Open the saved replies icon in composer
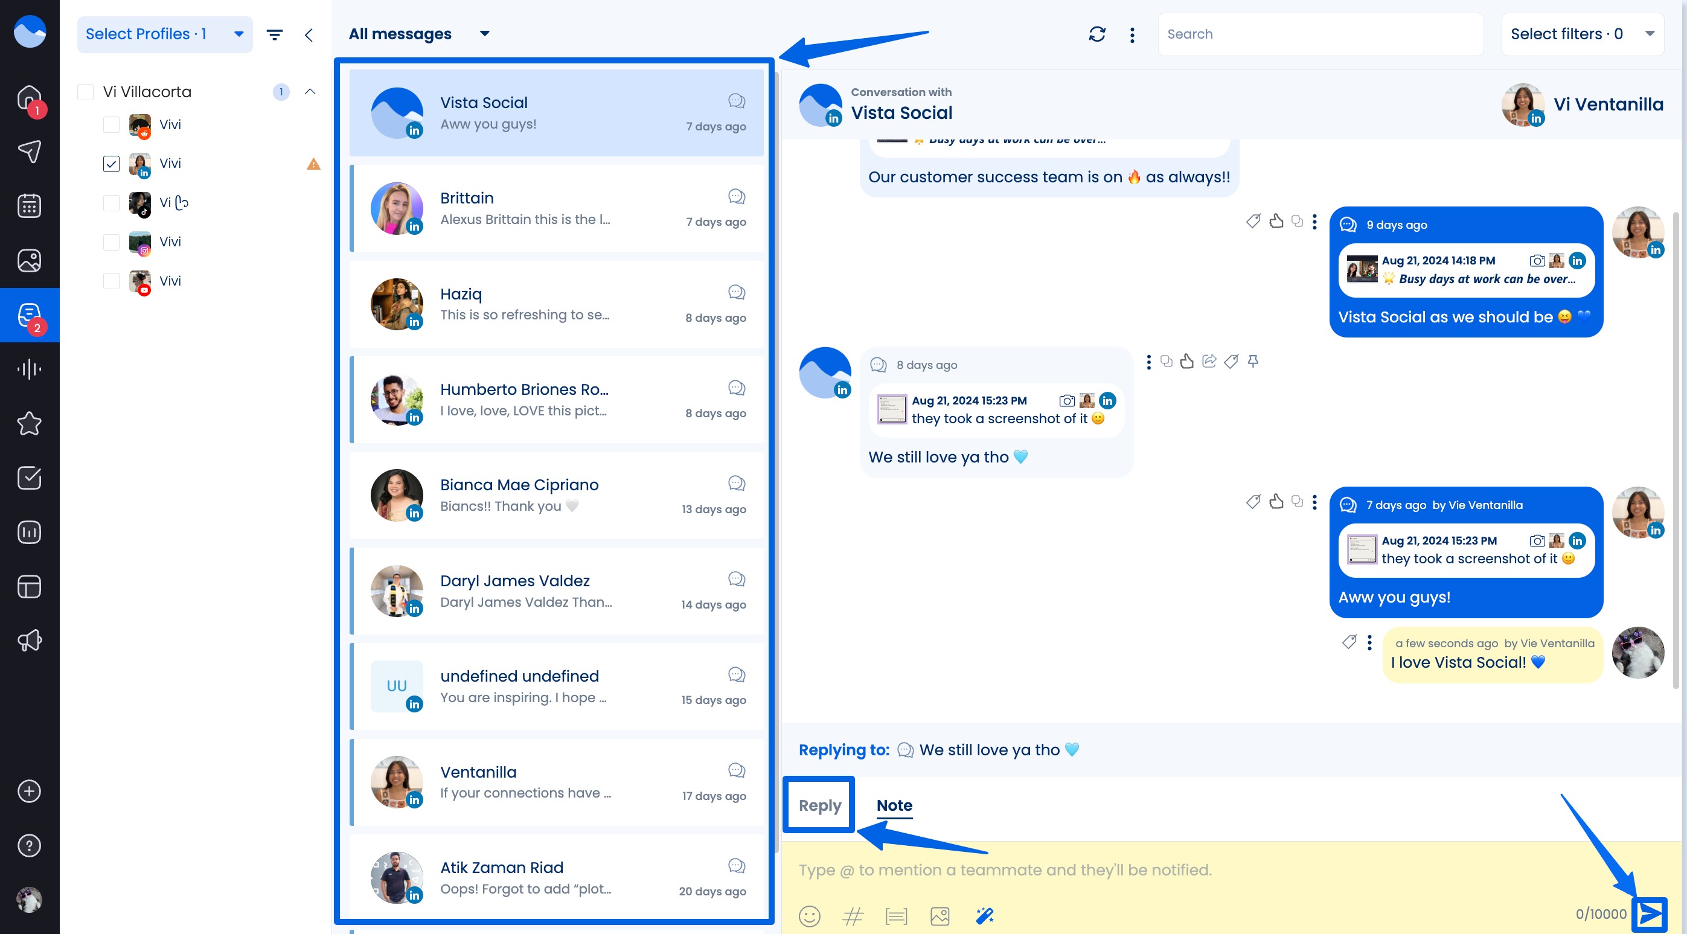 (897, 916)
